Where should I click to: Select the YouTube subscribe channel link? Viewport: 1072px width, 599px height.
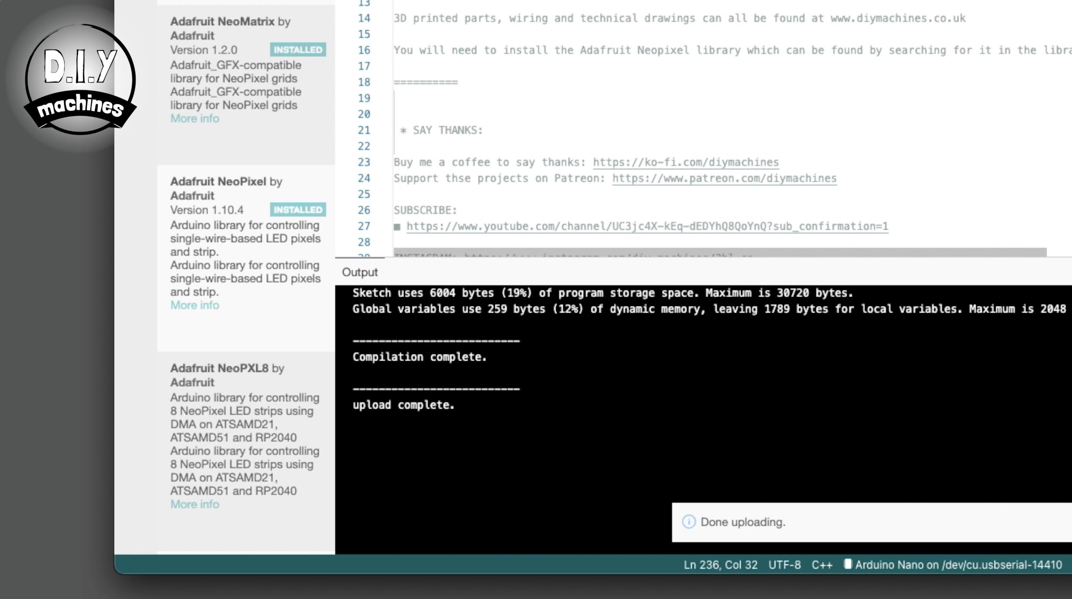tap(647, 226)
